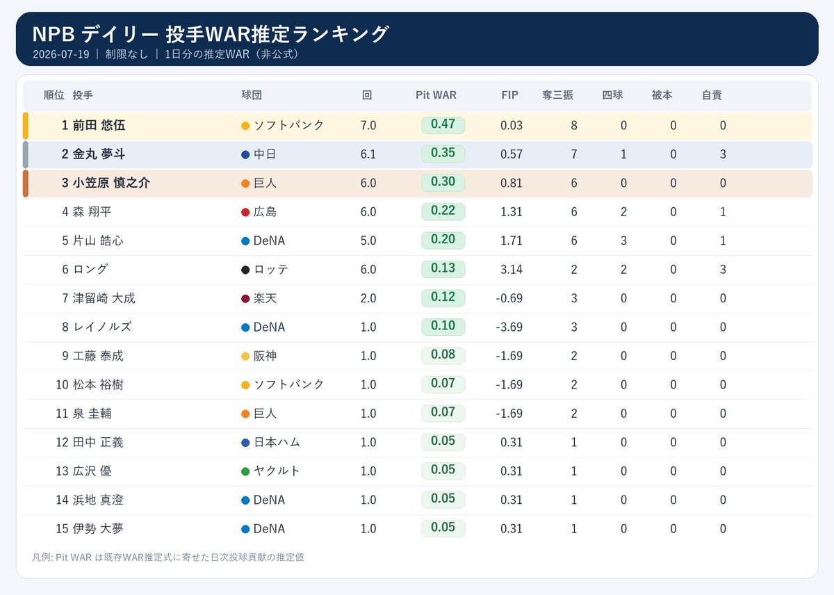Click the maroon 楽天 team dot

click(245, 299)
